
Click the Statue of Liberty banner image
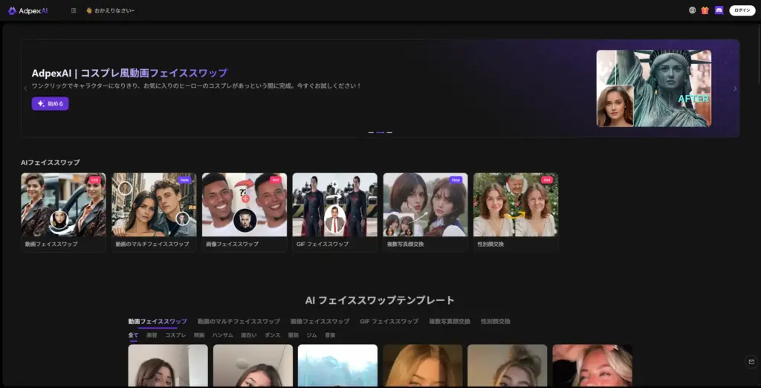click(x=654, y=88)
